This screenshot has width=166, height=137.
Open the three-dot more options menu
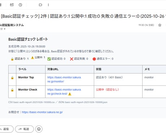coord(48,5)
